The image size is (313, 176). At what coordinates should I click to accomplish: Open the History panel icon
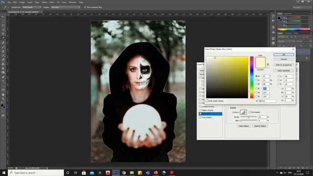click(x=273, y=16)
